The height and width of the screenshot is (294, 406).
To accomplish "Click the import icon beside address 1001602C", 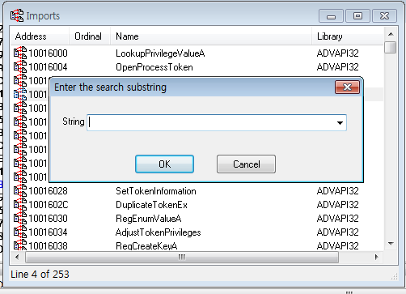I will tap(20, 204).
